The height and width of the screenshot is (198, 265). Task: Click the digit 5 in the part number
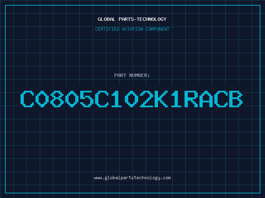click(x=87, y=99)
